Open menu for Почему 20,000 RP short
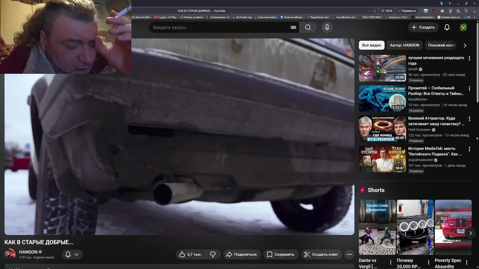The width and height of the screenshot is (479, 269). [x=428, y=262]
